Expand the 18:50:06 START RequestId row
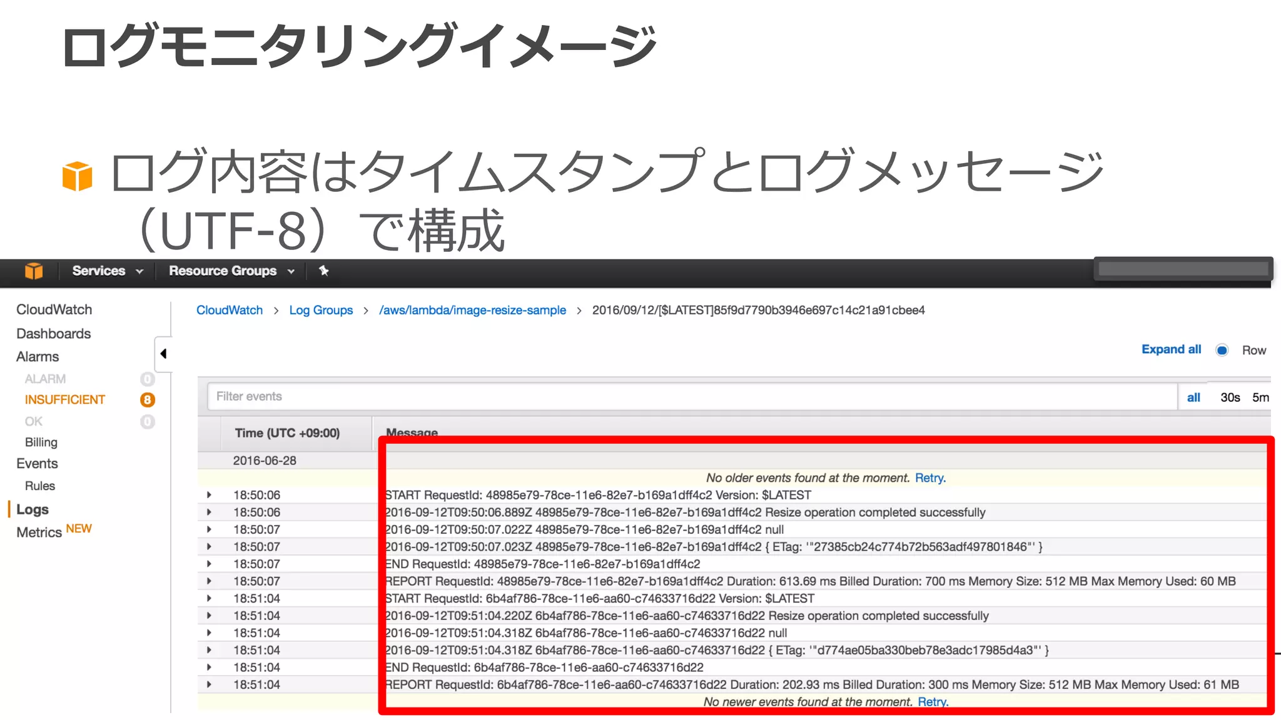This screenshot has width=1281, height=720. point(209,495)
